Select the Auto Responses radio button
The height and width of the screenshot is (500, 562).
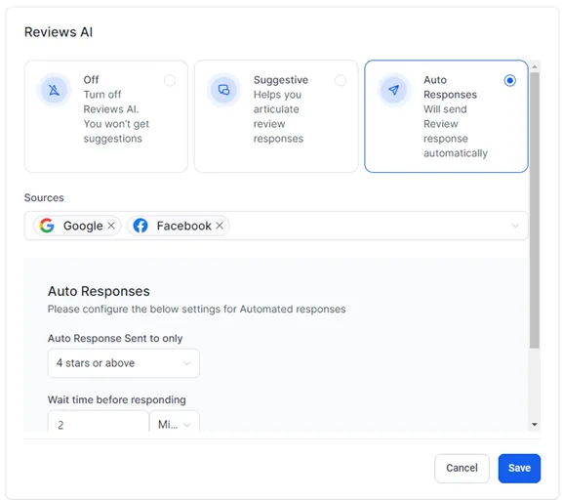pos(509,80)
